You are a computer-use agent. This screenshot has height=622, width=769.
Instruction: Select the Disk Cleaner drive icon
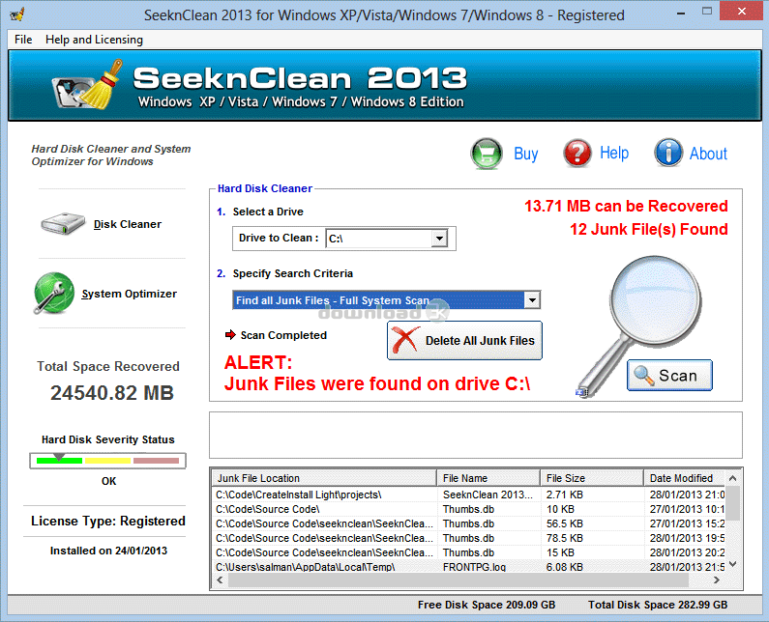64,224
